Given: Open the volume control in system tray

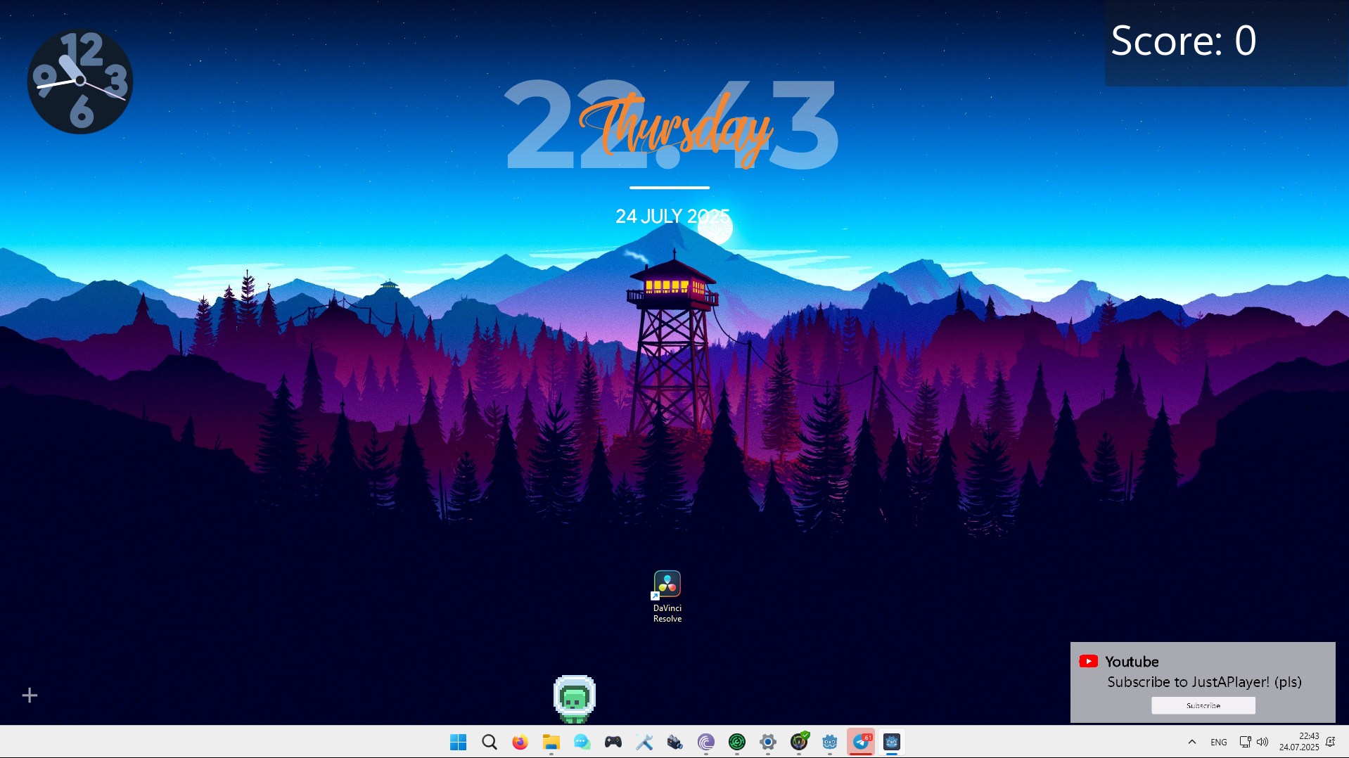Looking at the screenshot, I should coord(1262,742).
